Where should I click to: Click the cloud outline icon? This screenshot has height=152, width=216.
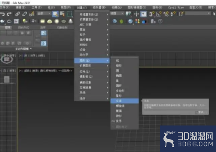pos(9,21)
